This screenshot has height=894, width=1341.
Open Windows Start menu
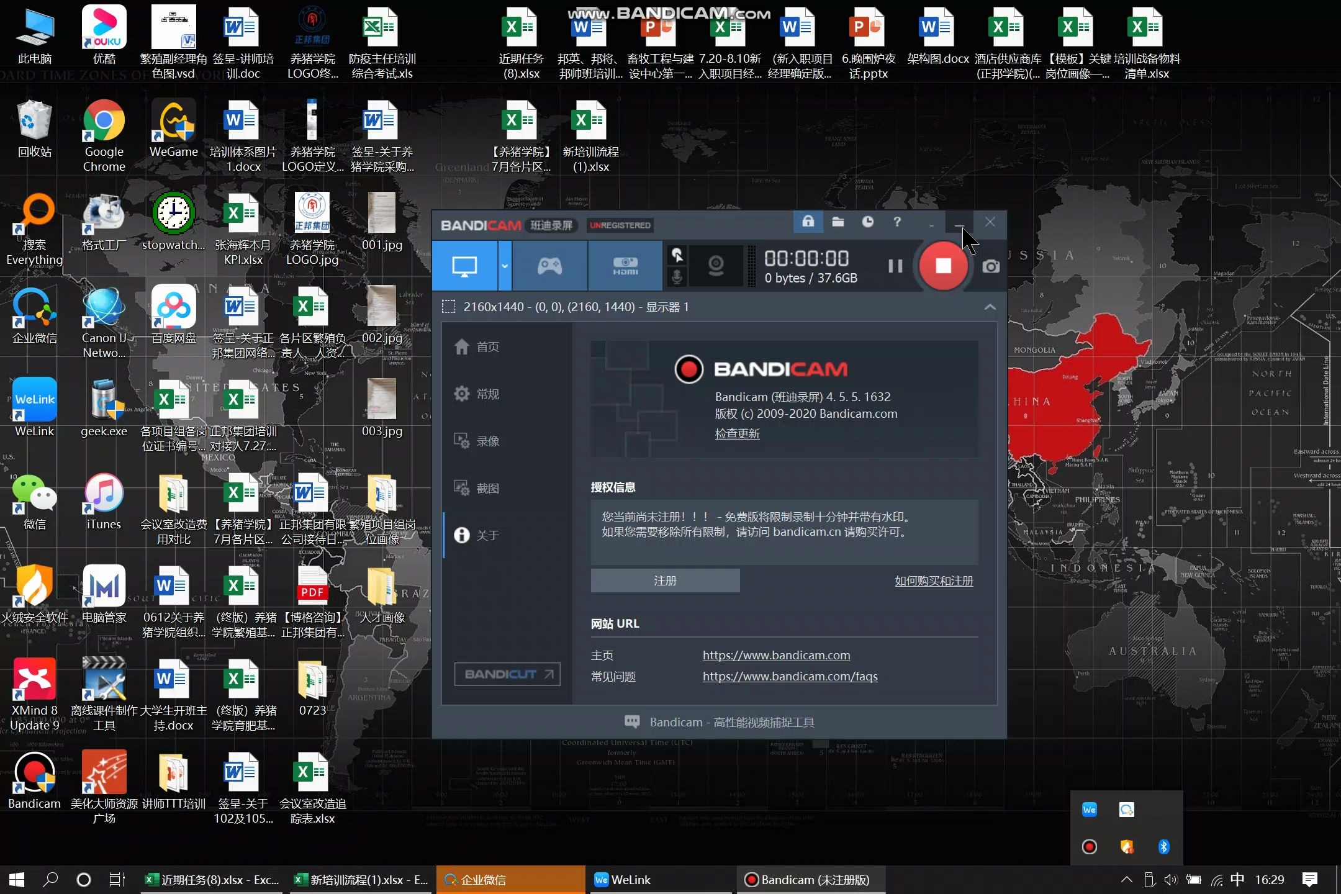[17, 879]
